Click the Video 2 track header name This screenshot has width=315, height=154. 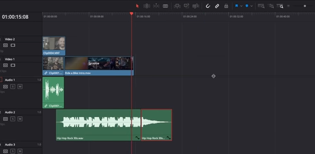(10, 39)
